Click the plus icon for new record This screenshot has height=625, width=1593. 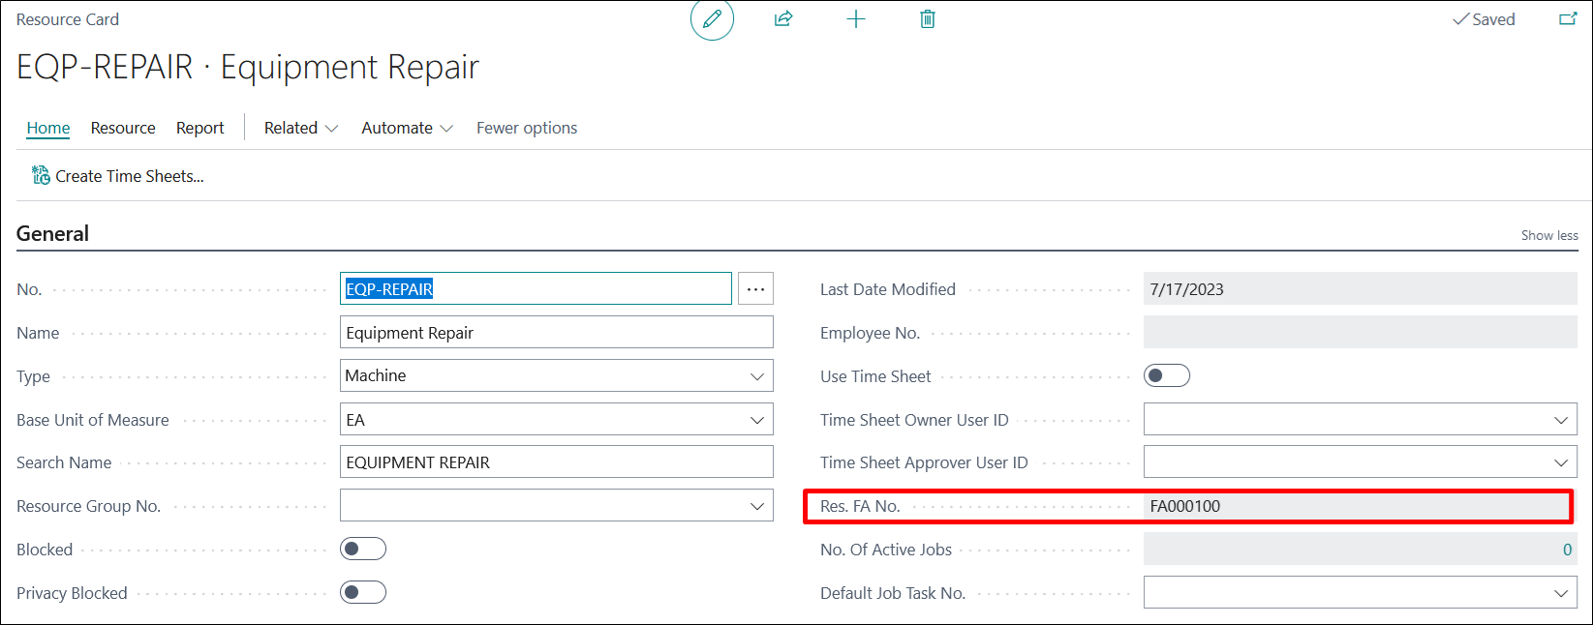tap(855, 19)
